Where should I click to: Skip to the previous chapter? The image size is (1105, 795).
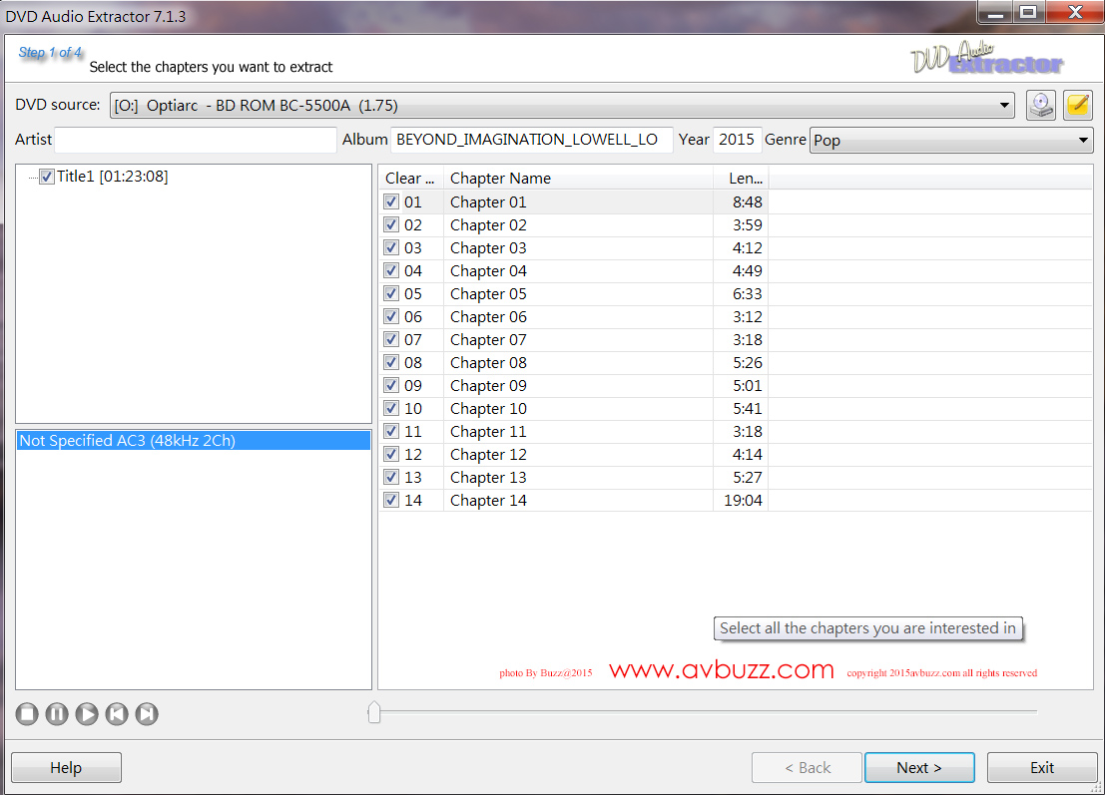pos(117,714)
